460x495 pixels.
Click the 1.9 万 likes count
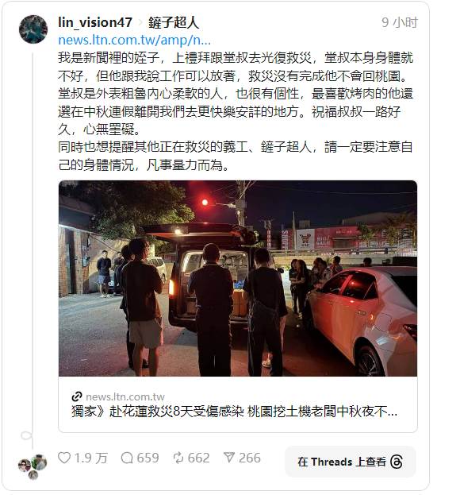(90, 458)
